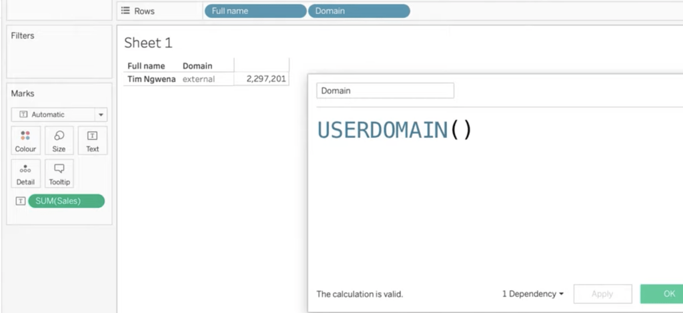Click the Rows shelf icon

[x=125, y=11]
